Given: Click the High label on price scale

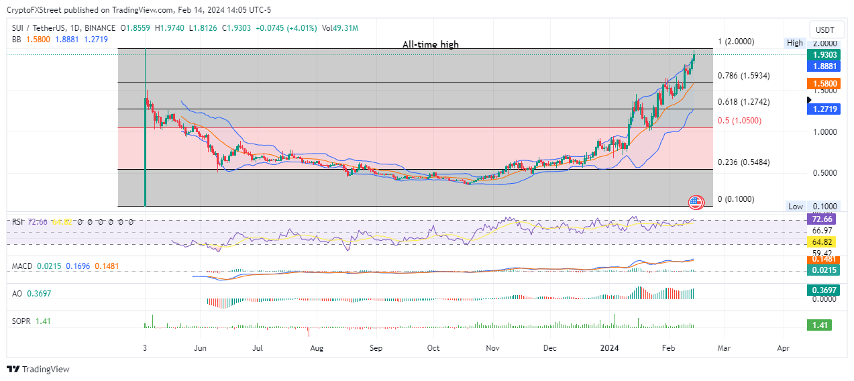Looking at the screenshot, I should coord(794,43).
